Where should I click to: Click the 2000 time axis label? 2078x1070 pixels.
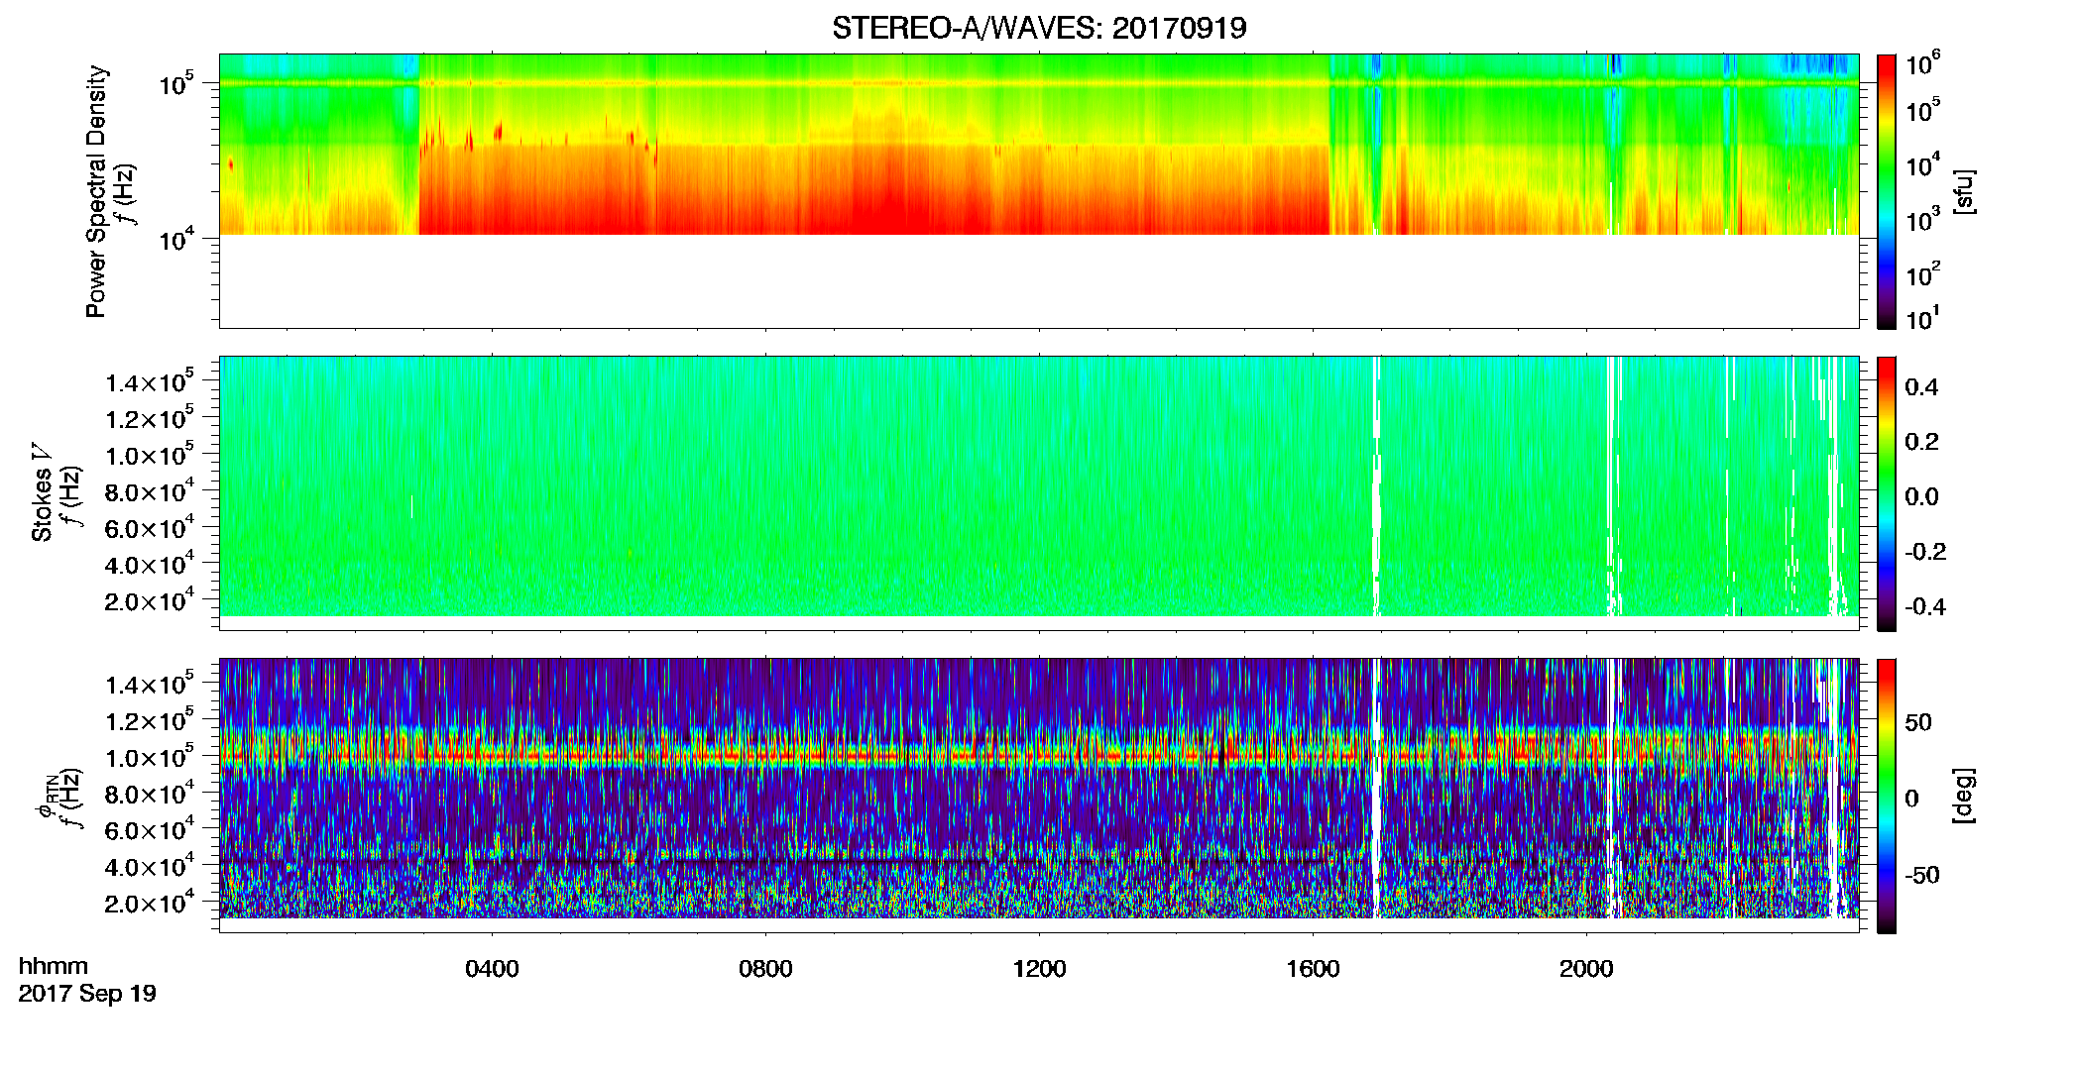[x=1586, y=969]
